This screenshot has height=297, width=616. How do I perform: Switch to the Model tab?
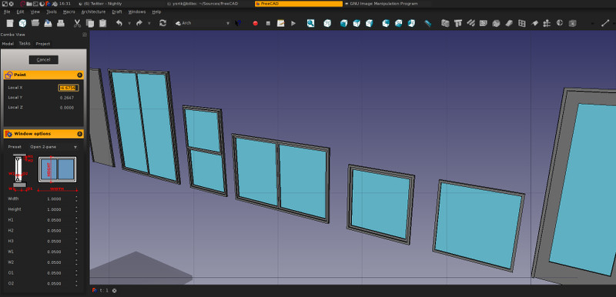coord(8,44)
